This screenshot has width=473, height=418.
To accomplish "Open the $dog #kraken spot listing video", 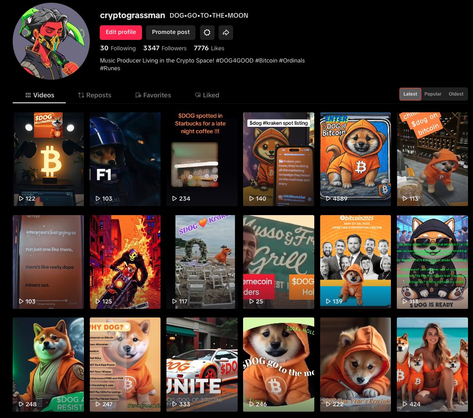I will (279, 159).
